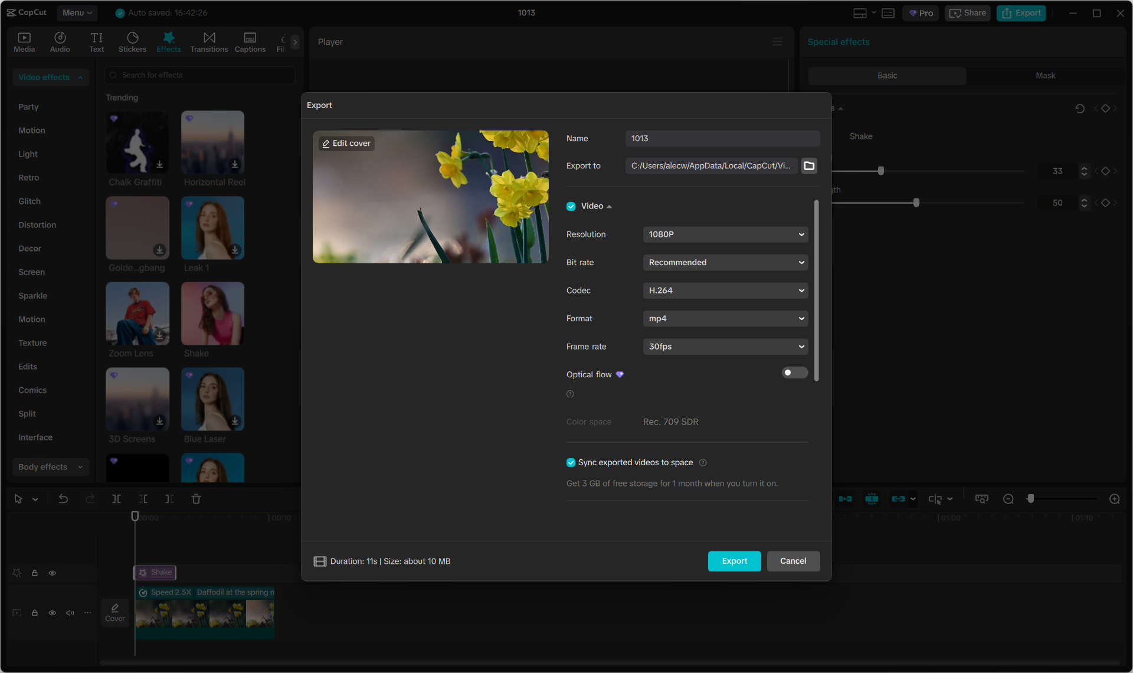Click the Name field containing 1013

click(723, 139)
